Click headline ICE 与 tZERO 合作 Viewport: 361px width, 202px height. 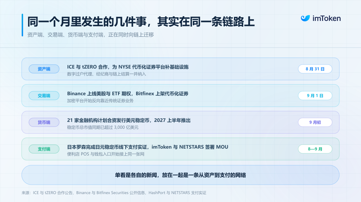pyautogui.click(x=87, y=67)
